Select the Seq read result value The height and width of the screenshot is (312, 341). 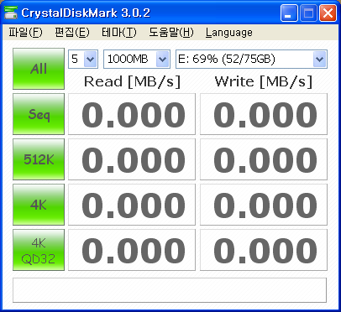(132, 114)
